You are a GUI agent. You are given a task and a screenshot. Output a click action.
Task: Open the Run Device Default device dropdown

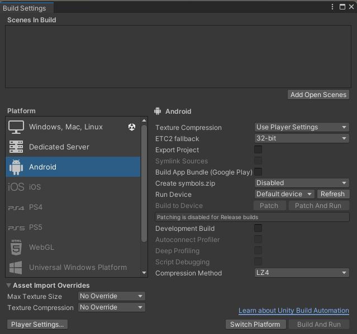coord(284,194)
